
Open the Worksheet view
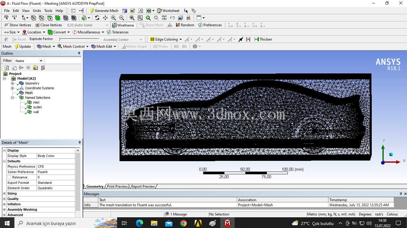(168, 10)
